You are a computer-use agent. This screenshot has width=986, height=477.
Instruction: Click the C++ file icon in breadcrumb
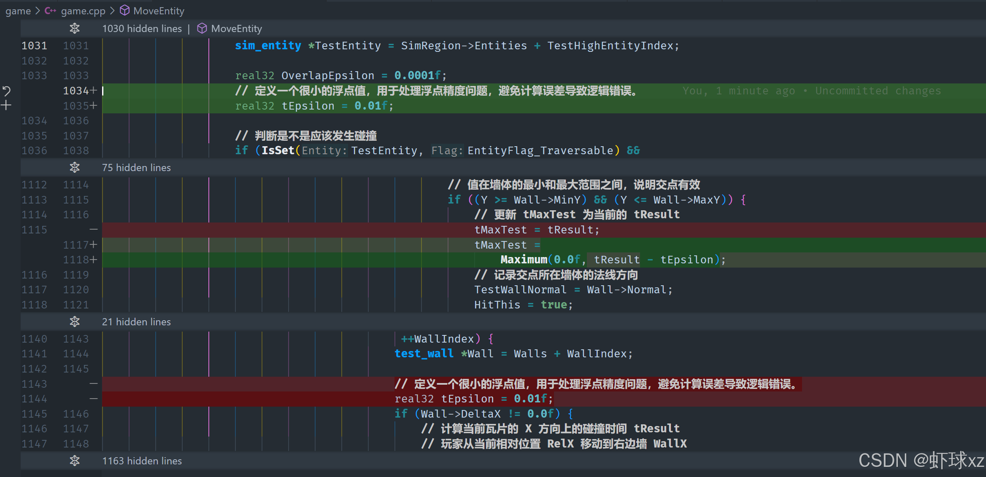coord(50,11)
